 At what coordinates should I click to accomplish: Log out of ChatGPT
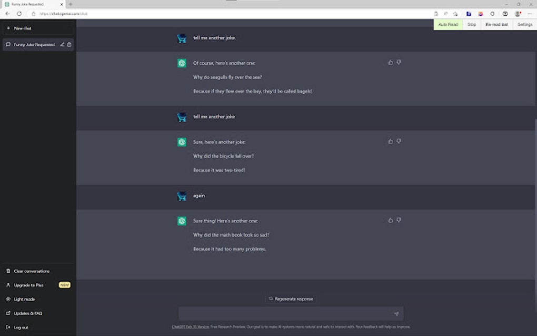(x=22, y=327)
